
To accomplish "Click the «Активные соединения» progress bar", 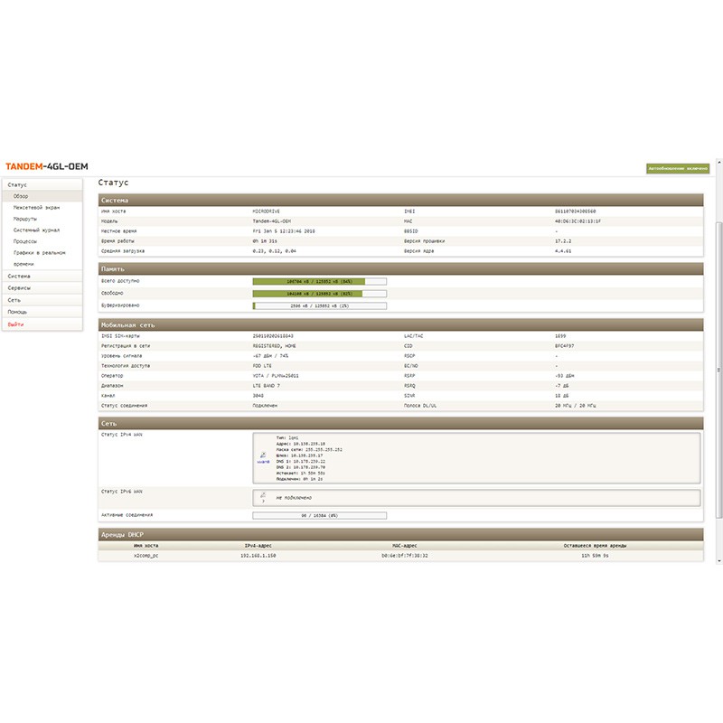I will pos(319,515).
